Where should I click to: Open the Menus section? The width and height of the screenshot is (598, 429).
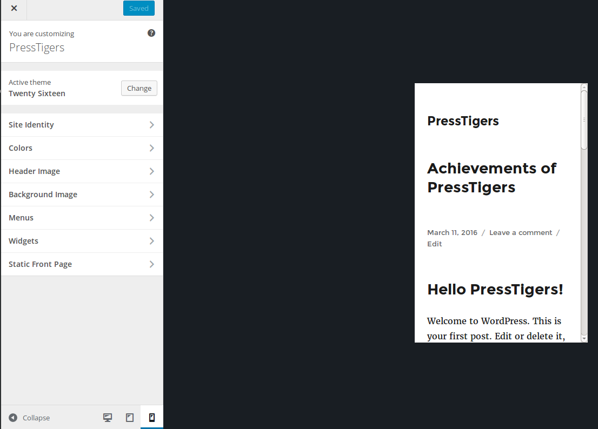click(82, 218)
